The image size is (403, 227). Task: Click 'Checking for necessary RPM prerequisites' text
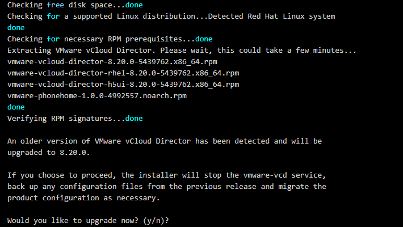click(x=99, y=39)
